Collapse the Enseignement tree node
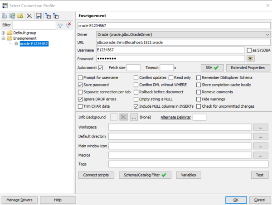Screen dimensions: 272x205 (3, 38)
